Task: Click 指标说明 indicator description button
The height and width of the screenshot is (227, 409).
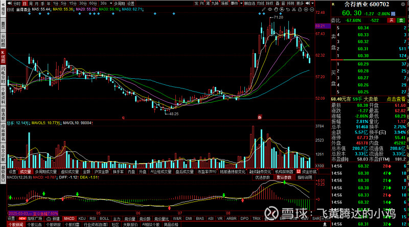Action: tap(305, 177)
